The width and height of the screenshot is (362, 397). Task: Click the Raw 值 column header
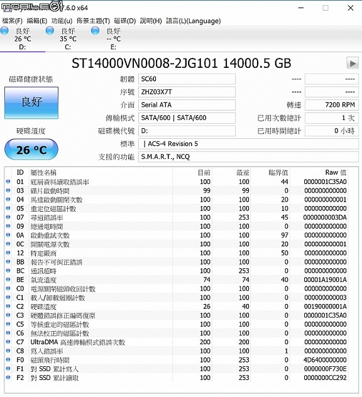point(336,172)
